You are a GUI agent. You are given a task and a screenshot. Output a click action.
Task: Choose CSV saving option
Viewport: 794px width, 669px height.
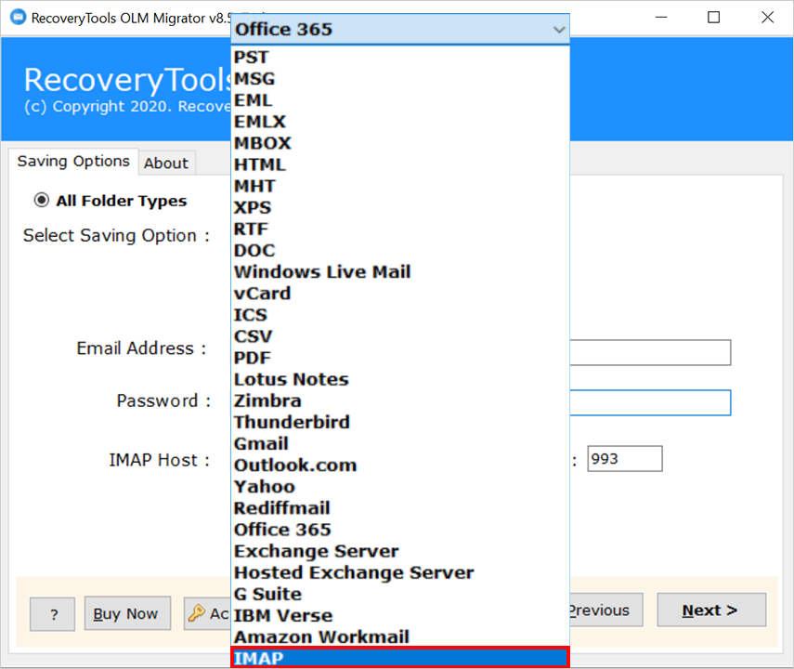(x=400, y=336)
